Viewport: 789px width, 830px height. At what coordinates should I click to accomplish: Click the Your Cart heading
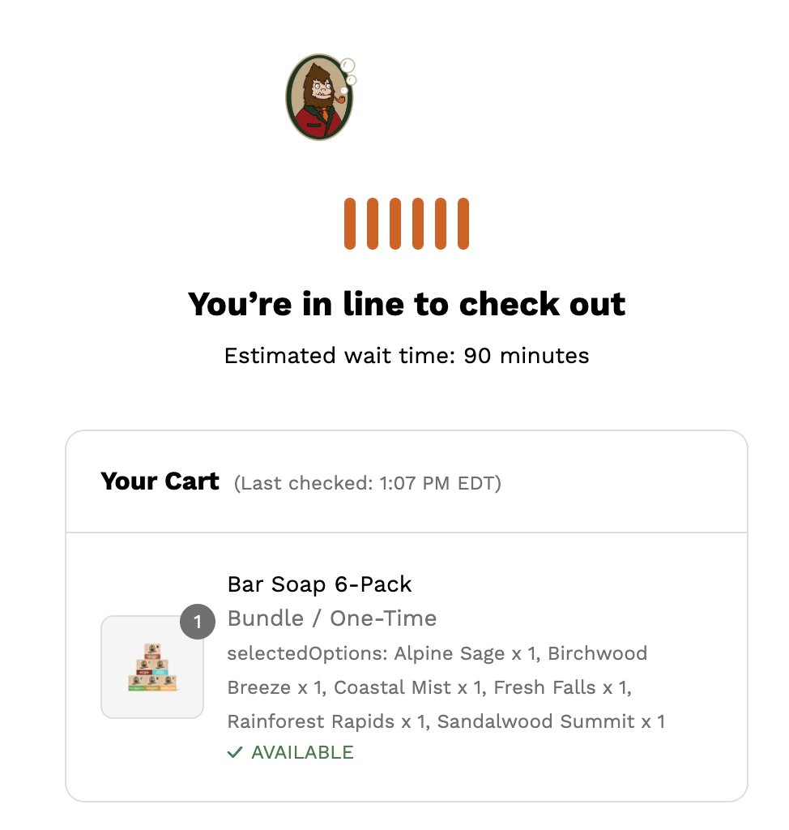[160, 481]
